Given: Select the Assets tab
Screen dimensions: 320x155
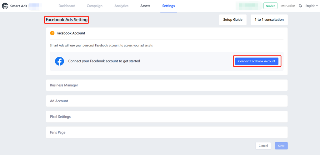Looking at the screenshot, I should click(x=145, y=6).
